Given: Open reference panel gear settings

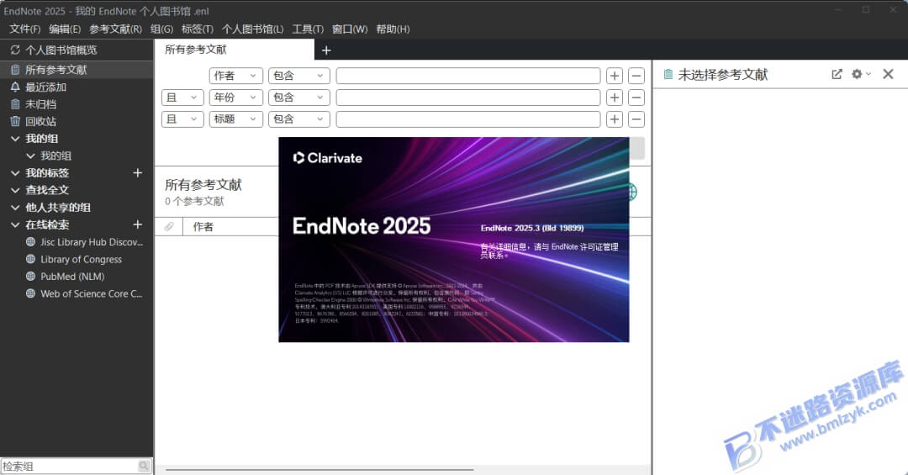Looking at the screenshot, I should click(x=861, y=74).
